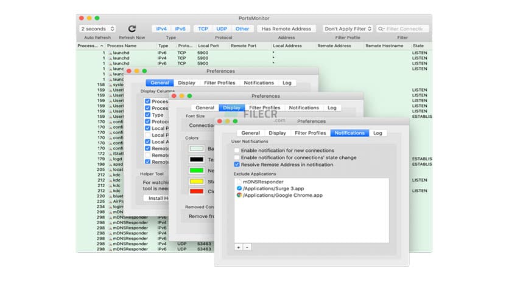Select '/Applications/Surge 3.app' text in exclude list

pos(273,188)
